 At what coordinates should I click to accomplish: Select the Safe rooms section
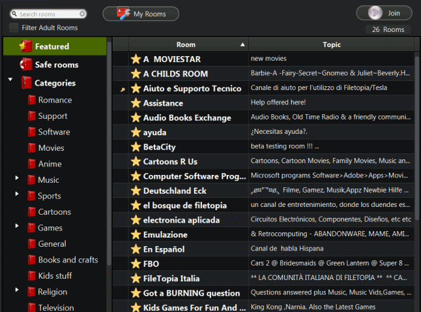pos(55,65)
